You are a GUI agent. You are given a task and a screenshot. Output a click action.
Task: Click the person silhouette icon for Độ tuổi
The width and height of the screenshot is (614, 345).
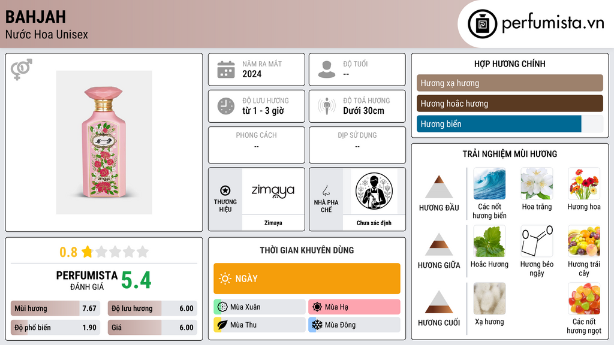click(x=327, y=69)
